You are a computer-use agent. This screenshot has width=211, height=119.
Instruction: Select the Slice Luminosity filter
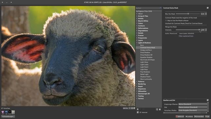pyautogui.click(x=146, y=79)
